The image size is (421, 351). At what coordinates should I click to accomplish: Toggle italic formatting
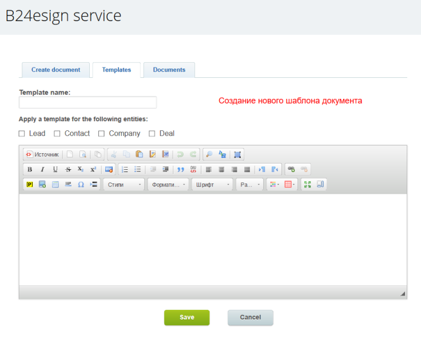(42, 169)
